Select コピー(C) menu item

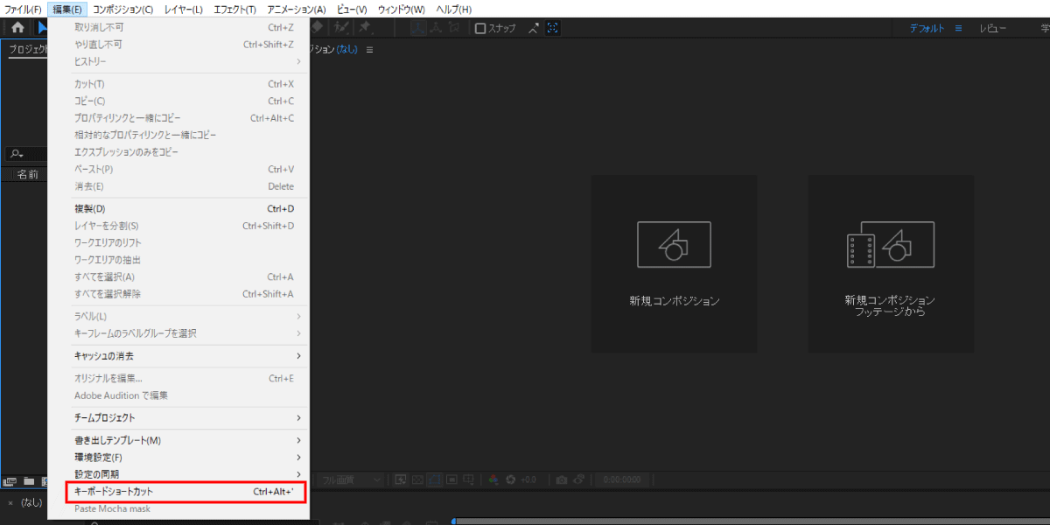point(178,101)
